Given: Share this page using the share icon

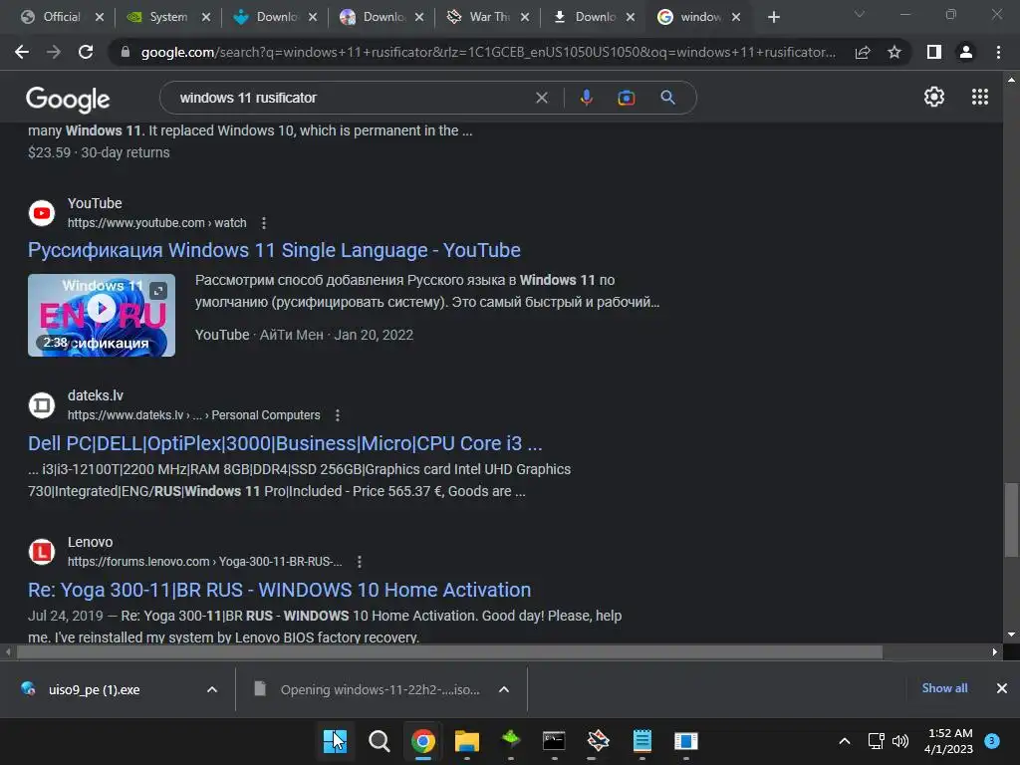Looking at the screenshot, I should 863,52.
